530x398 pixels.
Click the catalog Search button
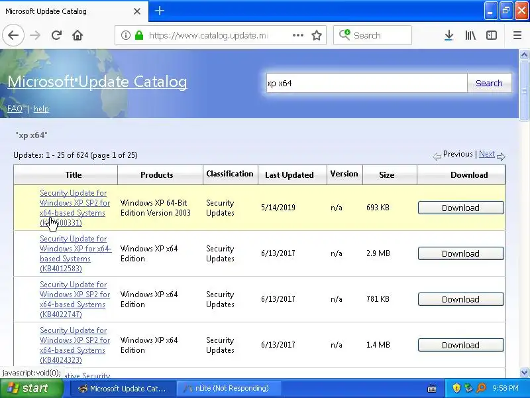pyautogui.click(x=489, y=84)
